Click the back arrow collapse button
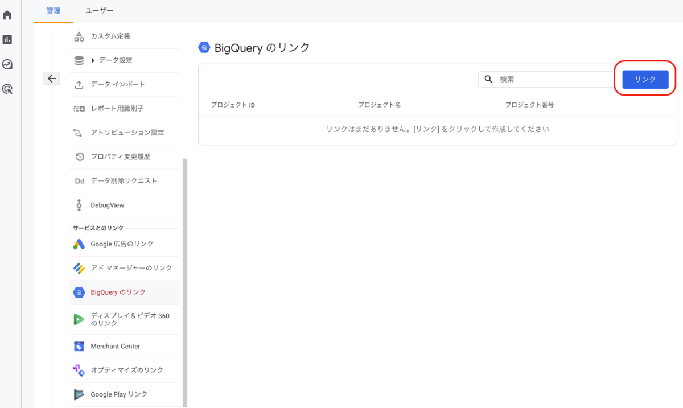This screenshot has height=408, width=683. [x=52, y=79]
